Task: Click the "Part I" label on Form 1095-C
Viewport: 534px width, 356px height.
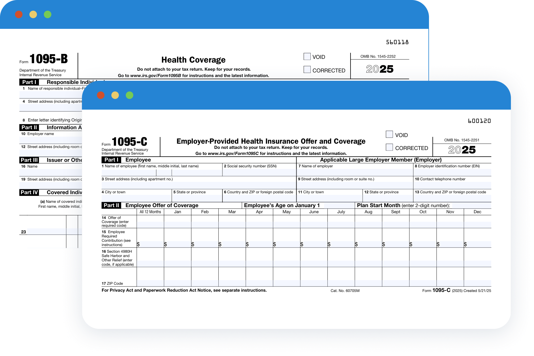Action: 111,160
